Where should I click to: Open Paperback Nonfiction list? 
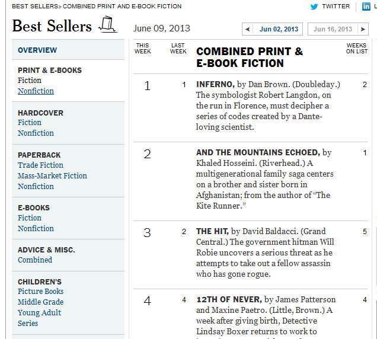[36, 186]
